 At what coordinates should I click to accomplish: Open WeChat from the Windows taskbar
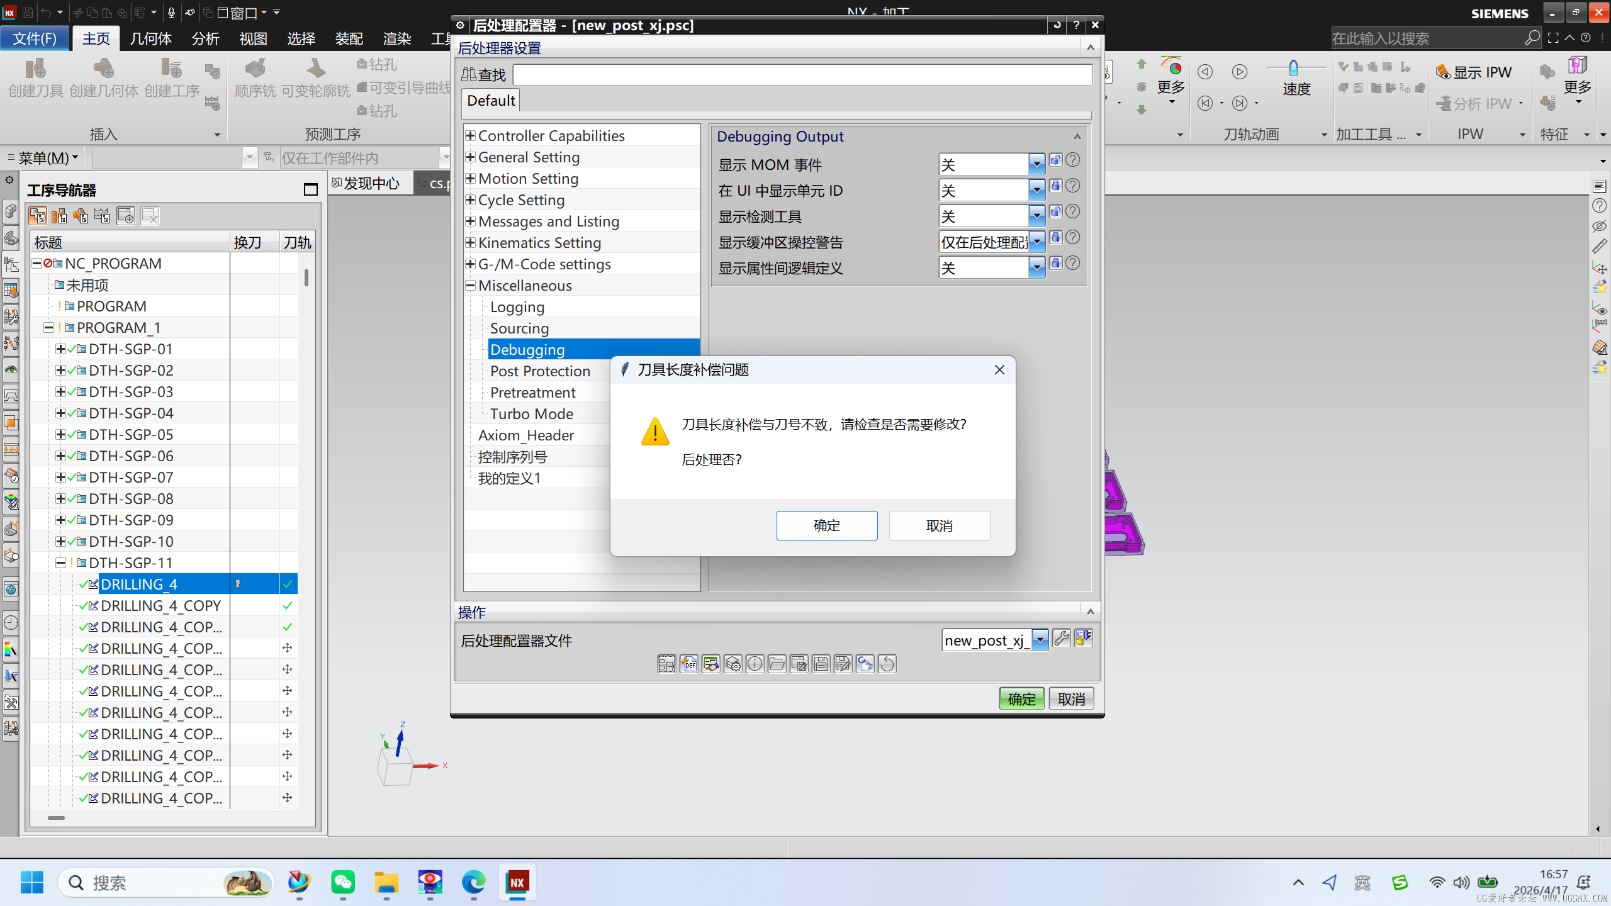coord(343,882)
